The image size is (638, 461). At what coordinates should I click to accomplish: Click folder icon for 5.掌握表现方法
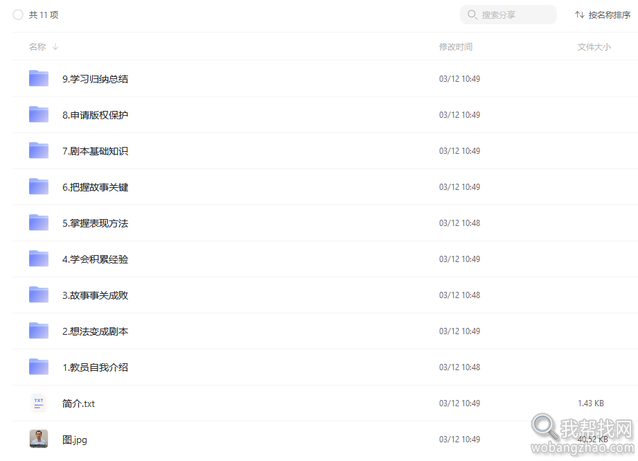click(x=39, y=223)
